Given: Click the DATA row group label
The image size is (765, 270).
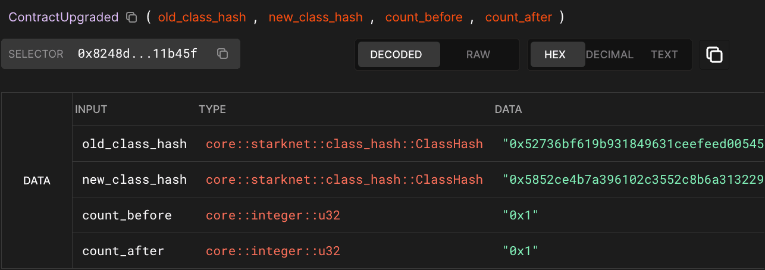Looking at the screenshot, I should click(x=37, y=181).
